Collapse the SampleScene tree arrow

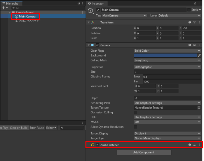[x=10, y=13]
